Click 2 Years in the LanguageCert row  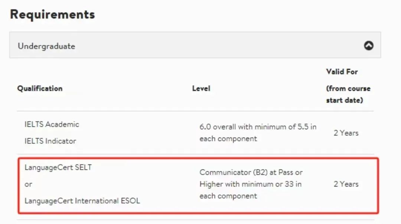[x=346, y=184]
